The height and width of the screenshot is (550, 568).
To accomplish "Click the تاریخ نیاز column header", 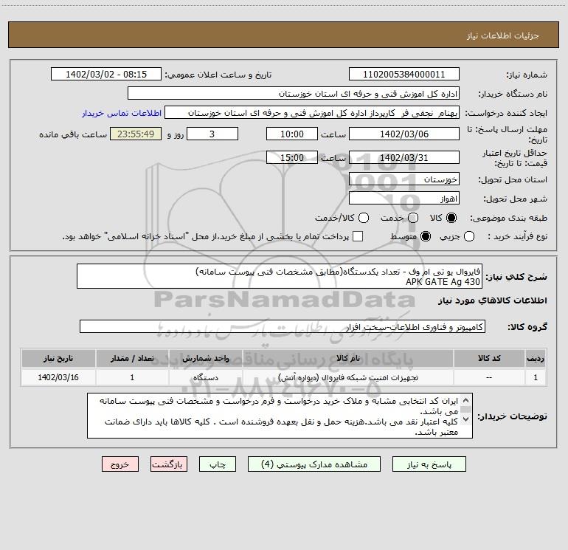I will (58, 358).
